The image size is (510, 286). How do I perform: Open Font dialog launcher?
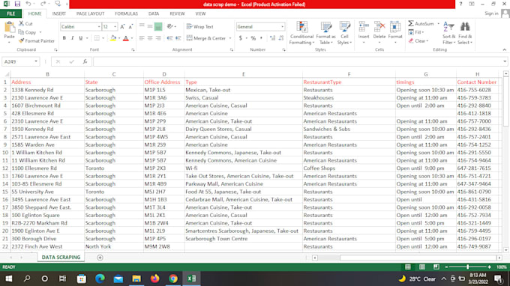(133, 49)
